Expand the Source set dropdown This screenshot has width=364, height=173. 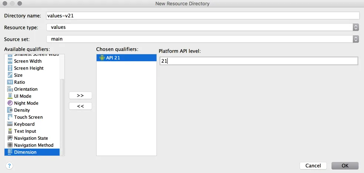(x=355, y=39)
